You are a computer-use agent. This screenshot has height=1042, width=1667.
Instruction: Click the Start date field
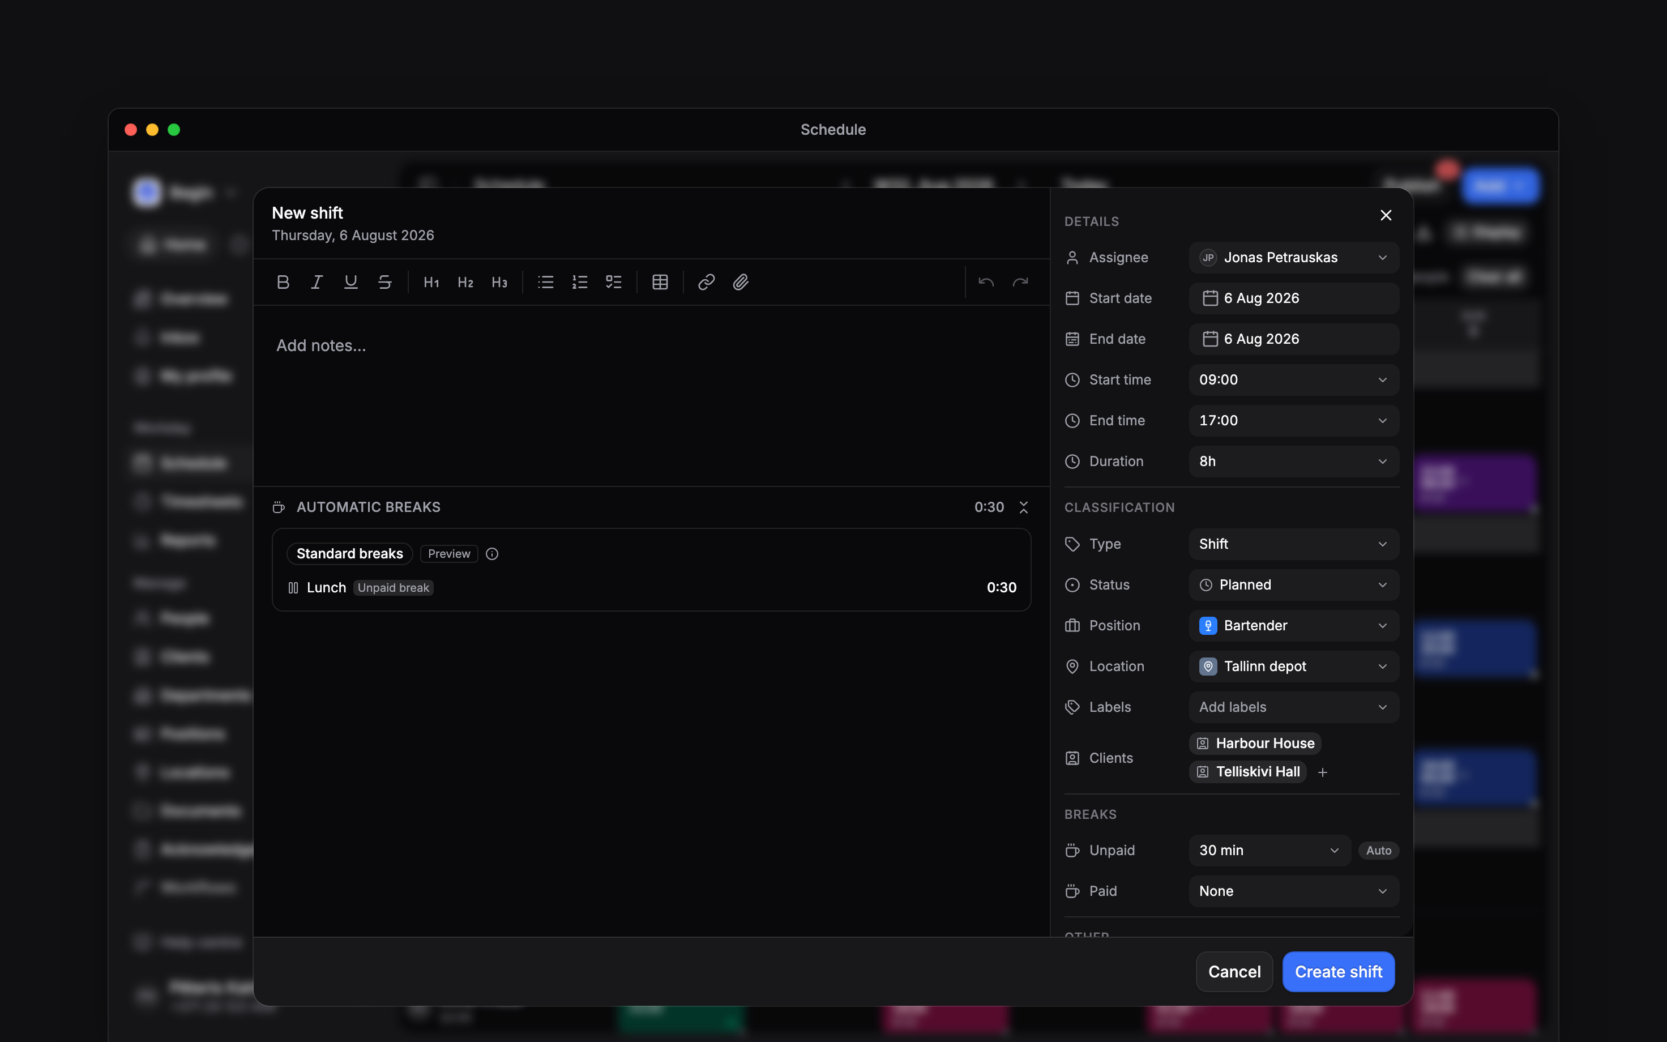tap(1294, 298)
